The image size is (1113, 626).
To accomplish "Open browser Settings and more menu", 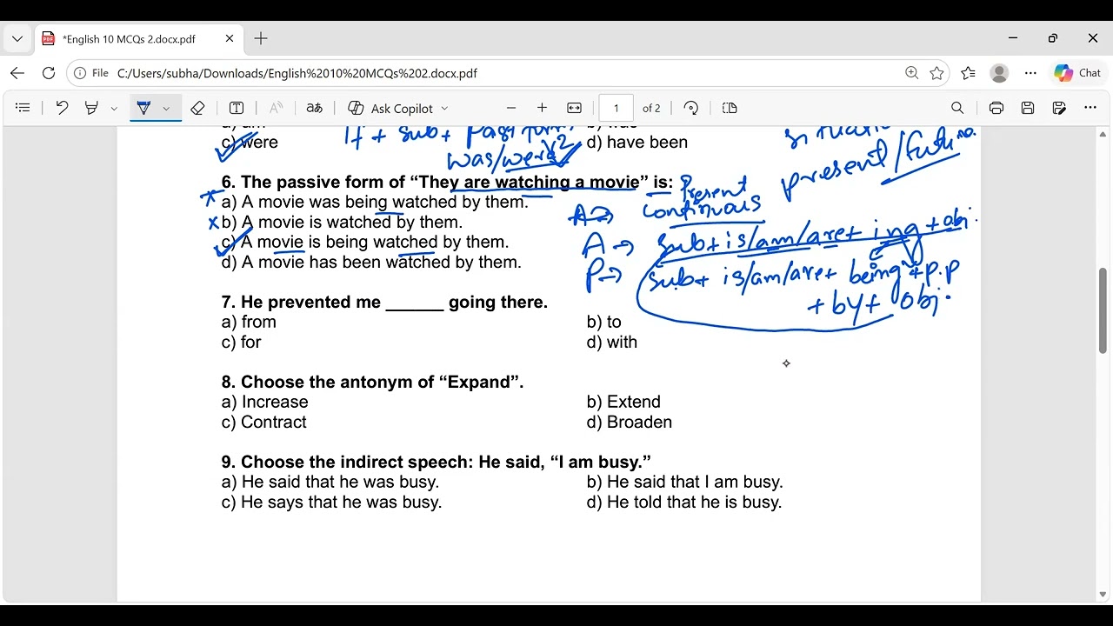I will [1030, 73].
